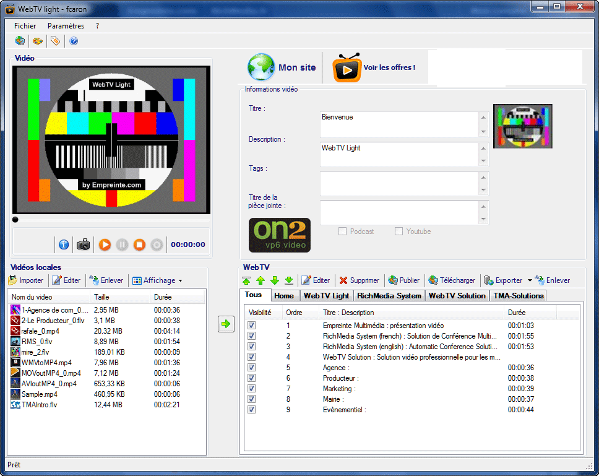The width and height of the screenshot is (599, 476).
Task: Open the Affichage dropdown menu
Action: (157, 280)
